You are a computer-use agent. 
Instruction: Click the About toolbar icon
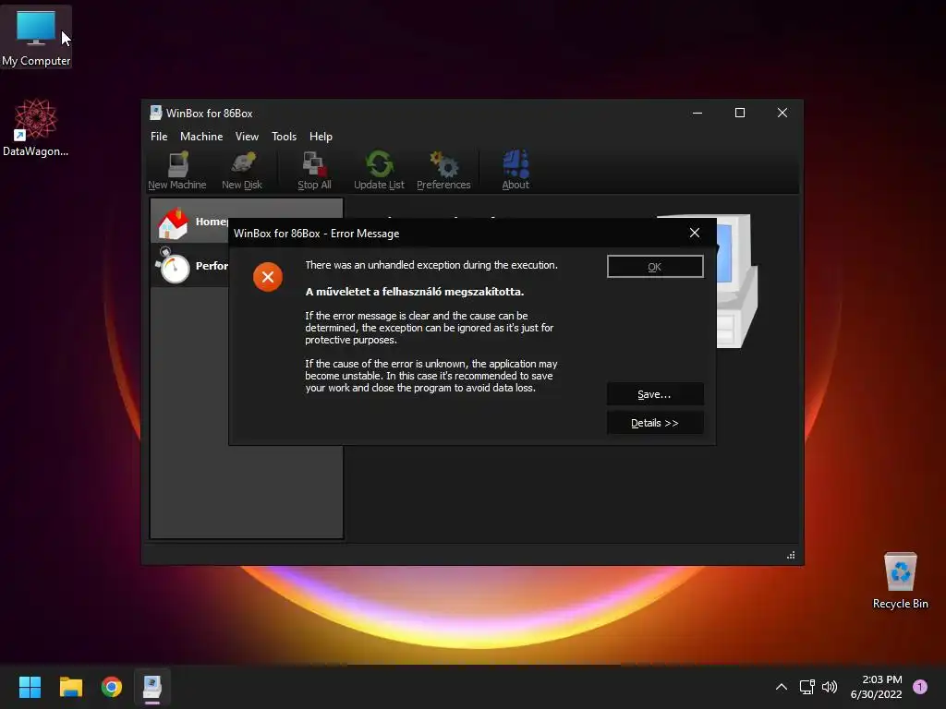(515, 171)
